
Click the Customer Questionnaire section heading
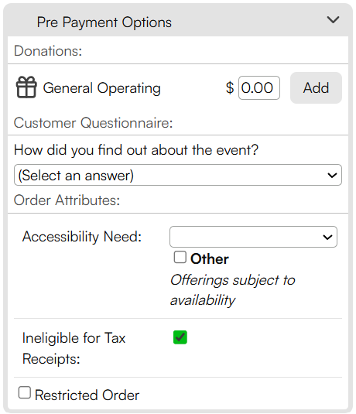[93, 123]
